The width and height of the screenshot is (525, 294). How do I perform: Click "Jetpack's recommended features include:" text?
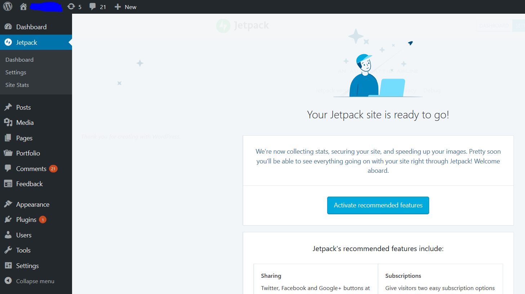378,249
